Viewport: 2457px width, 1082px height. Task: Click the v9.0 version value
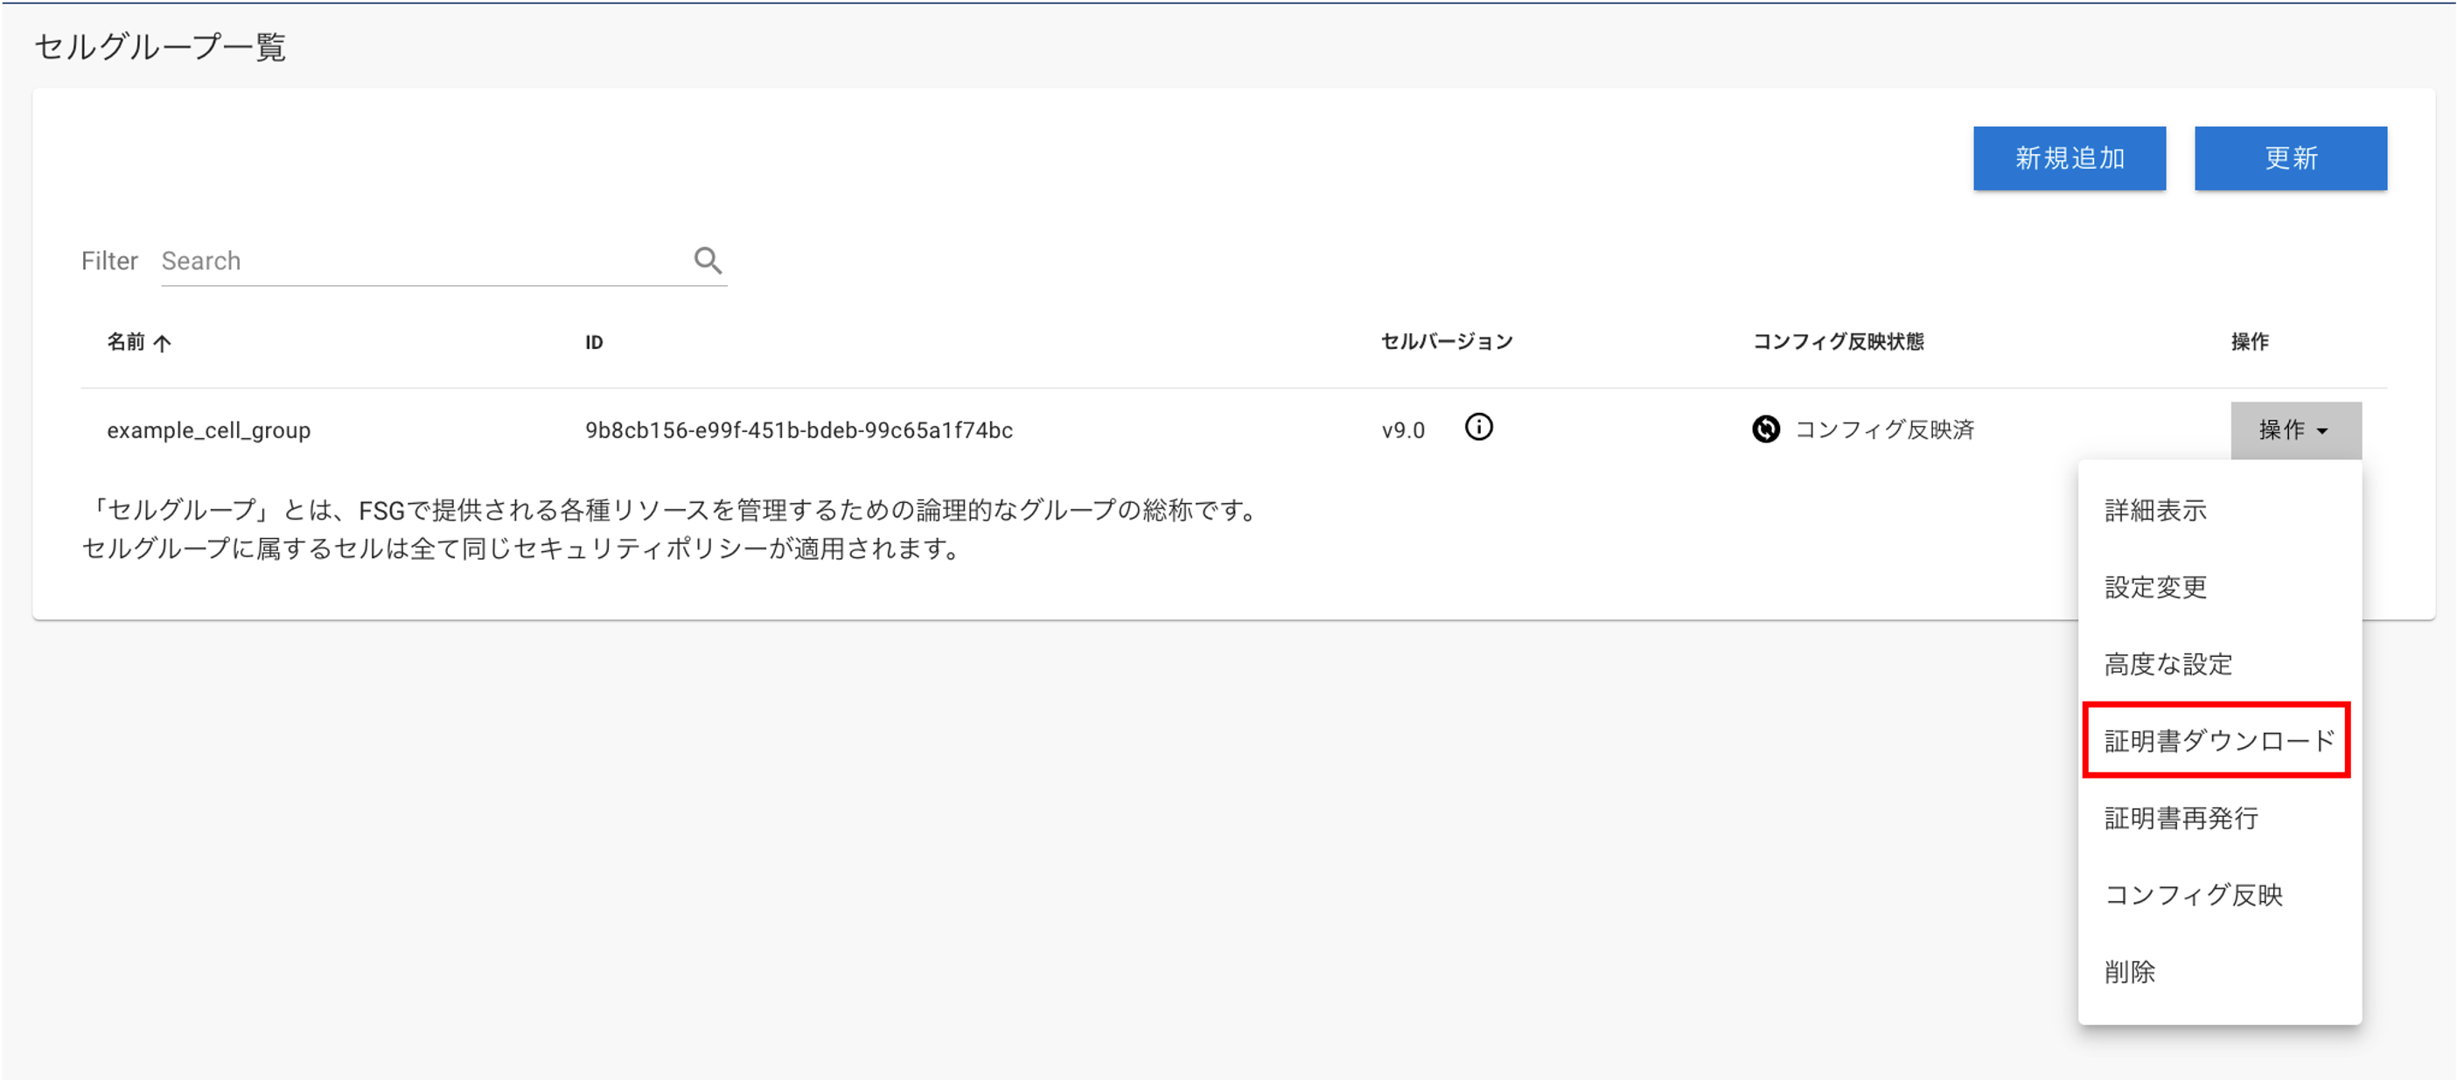tap(1403, 430)
